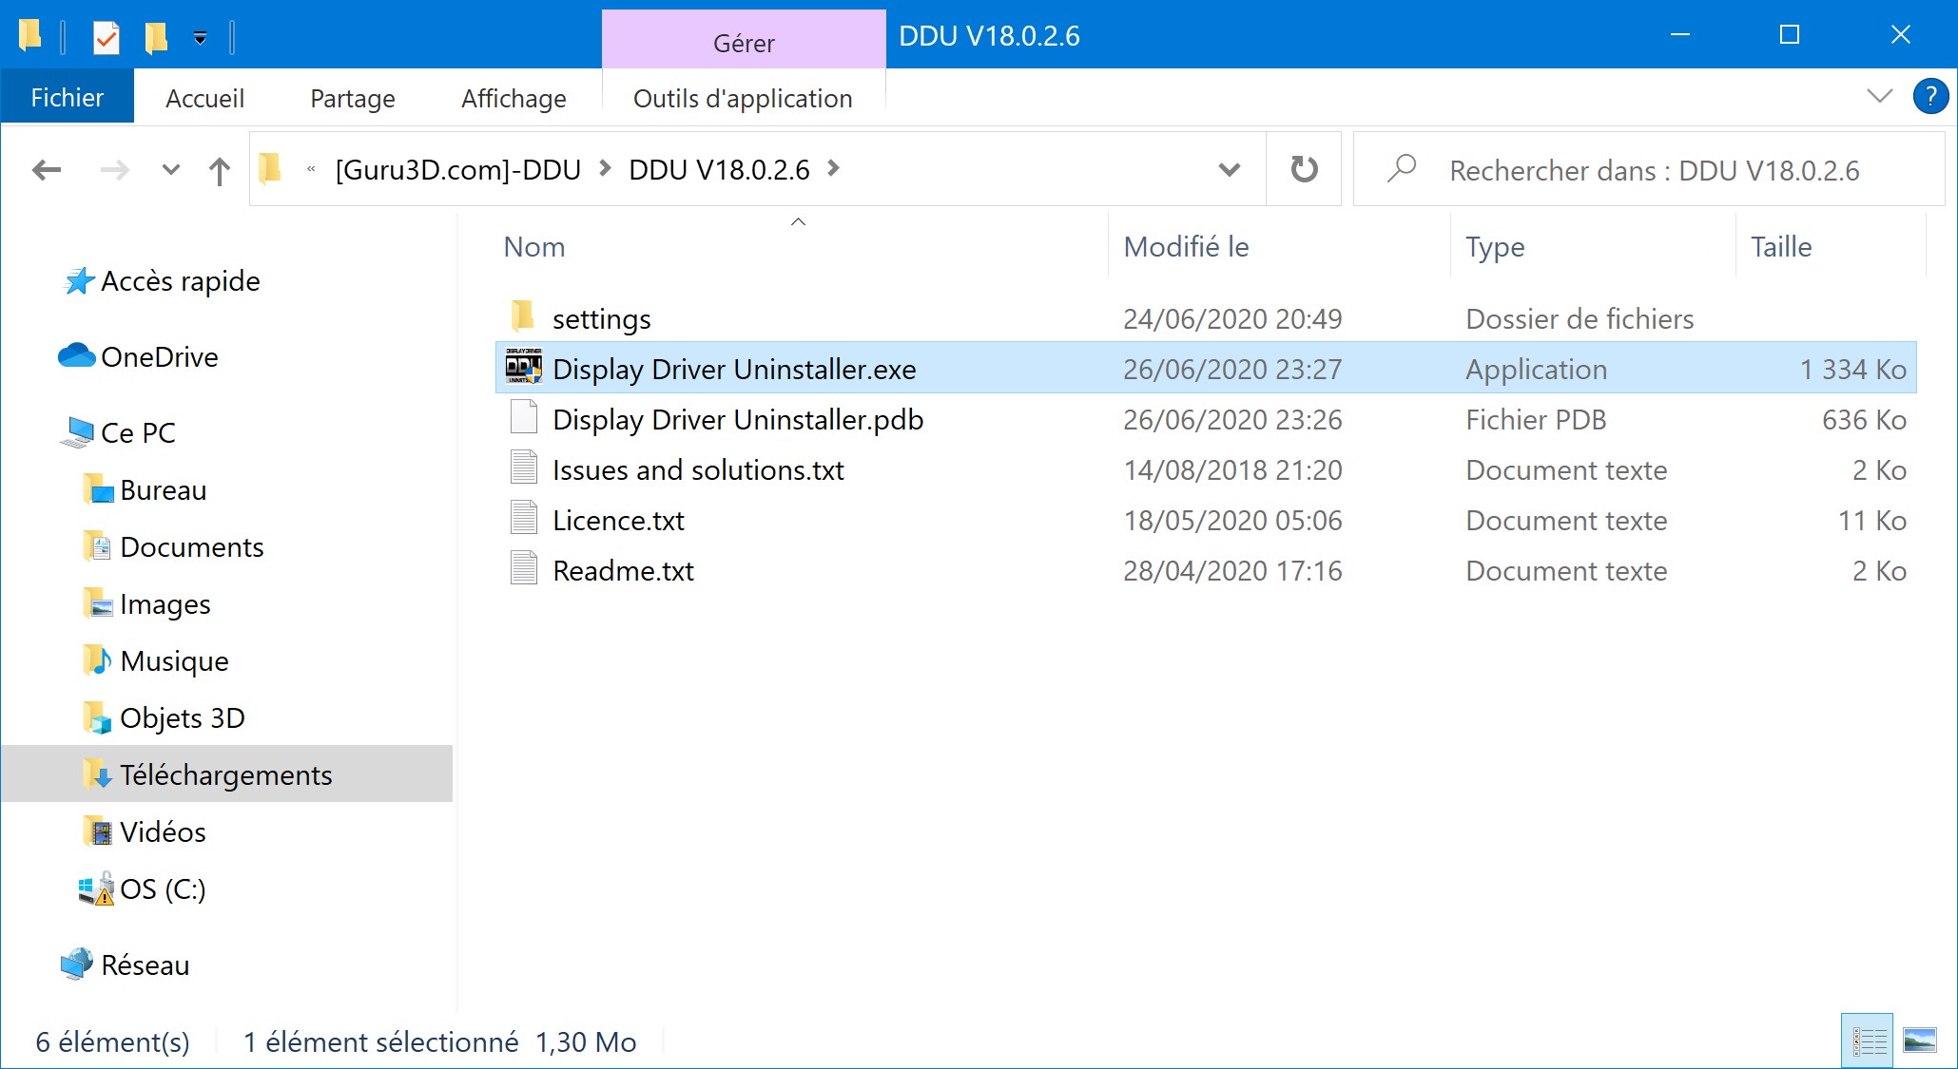Screen dimensions: 1958x1069
Task: Switch to the Accueil ribbon tab
Action: pos(204,98)
